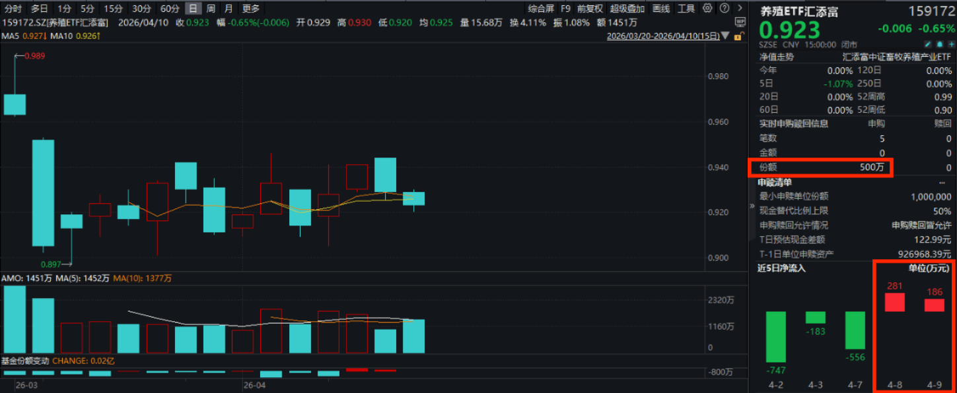This screenshot has height=393, width=957.
Task: Expand the date range dropdown triangle
Action: 727,36
